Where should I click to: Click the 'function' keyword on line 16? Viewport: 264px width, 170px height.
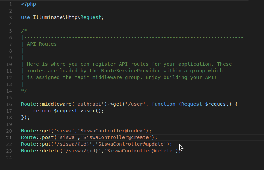[x=163, y=104]
